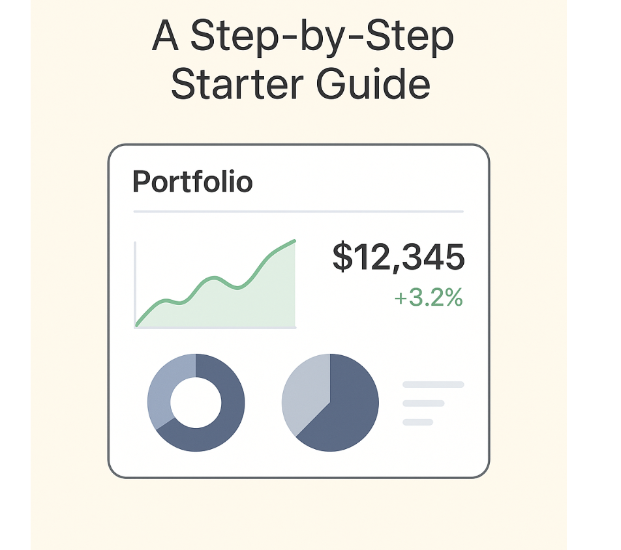Click the middle legend line beside pie
The width and height of the screenshot is (621, 550).
tap(423, 403)
